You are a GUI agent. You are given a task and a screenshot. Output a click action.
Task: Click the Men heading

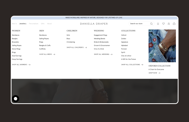click(x=42, y=31)
